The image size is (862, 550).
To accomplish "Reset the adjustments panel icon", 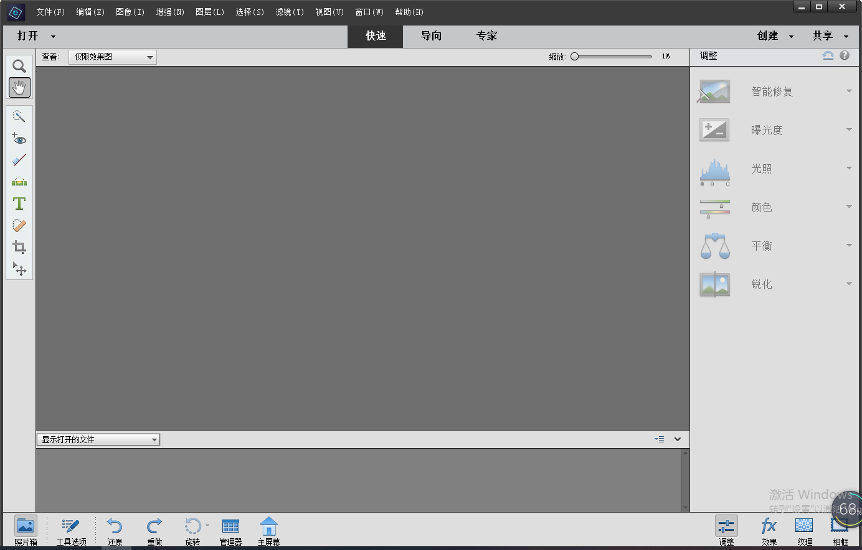I will [x=828, y=55].
